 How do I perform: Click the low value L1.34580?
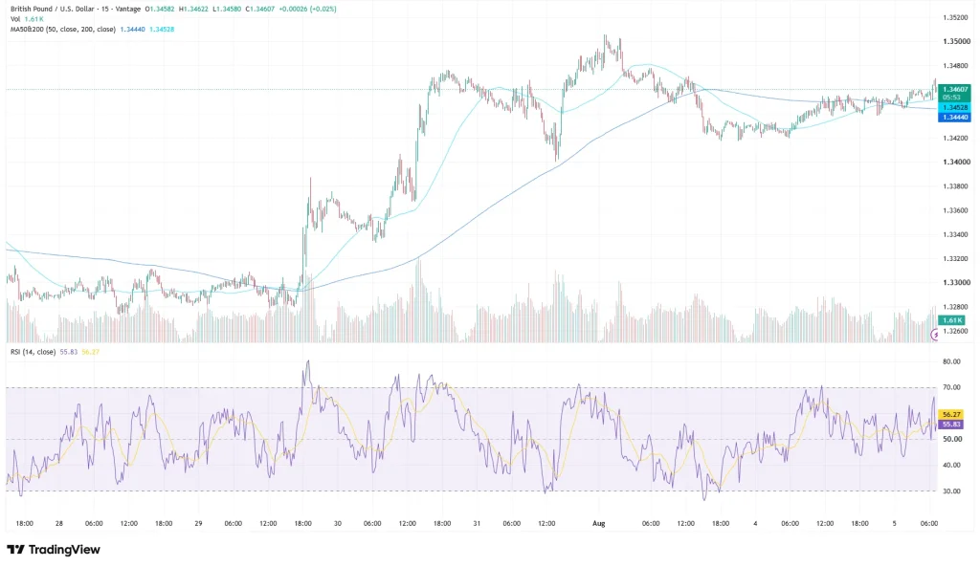225,10
